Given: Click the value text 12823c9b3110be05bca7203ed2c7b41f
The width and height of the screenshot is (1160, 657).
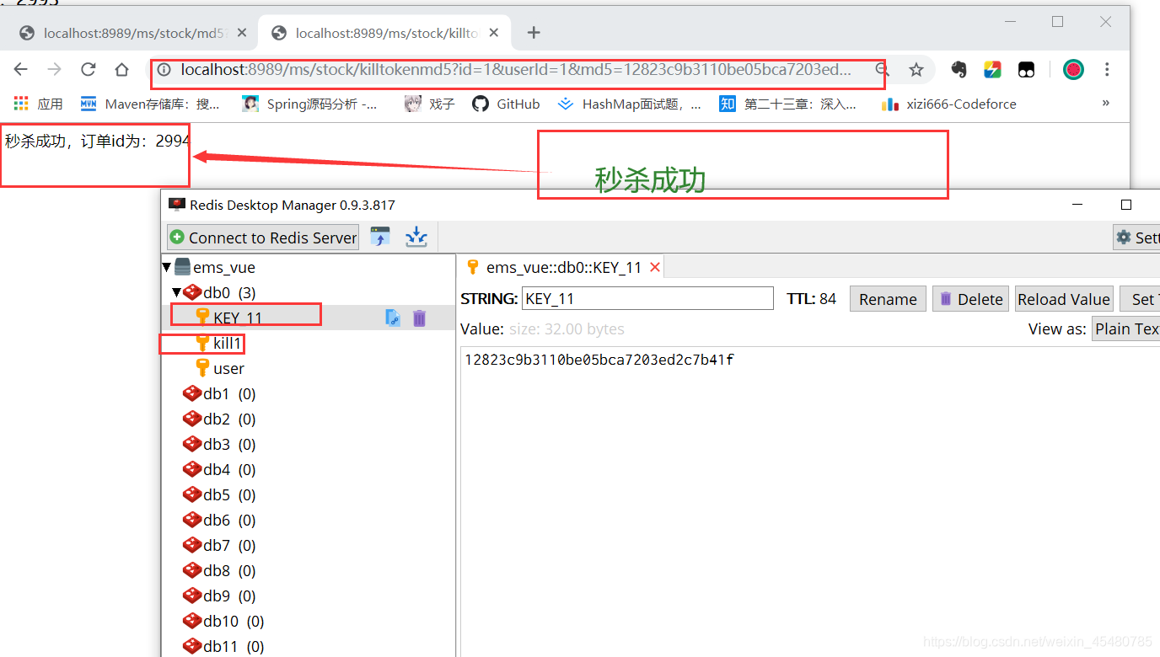Looking at the screenshot, I should click(x=599, y=360).
